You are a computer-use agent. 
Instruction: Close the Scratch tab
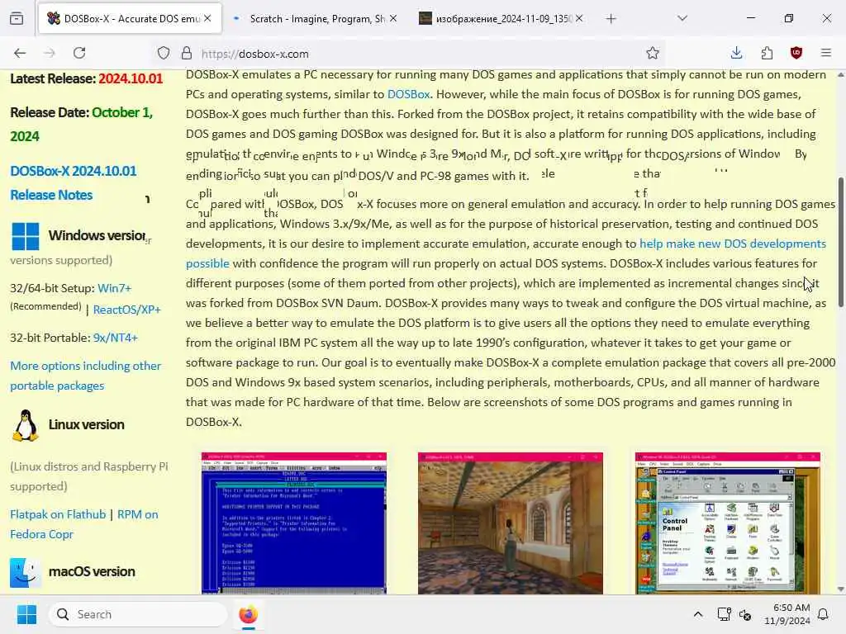point(393,18)
